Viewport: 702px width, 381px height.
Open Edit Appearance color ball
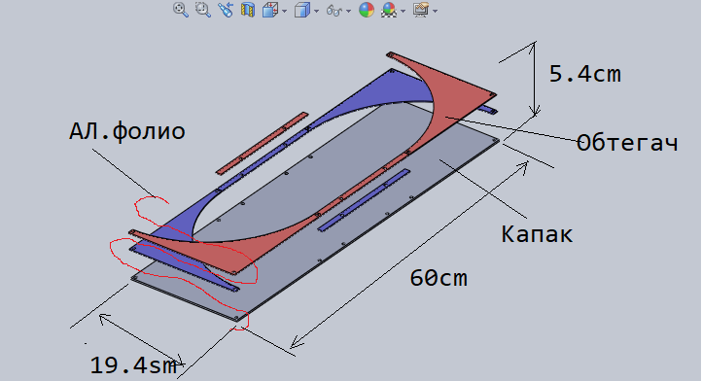point(367,10)
